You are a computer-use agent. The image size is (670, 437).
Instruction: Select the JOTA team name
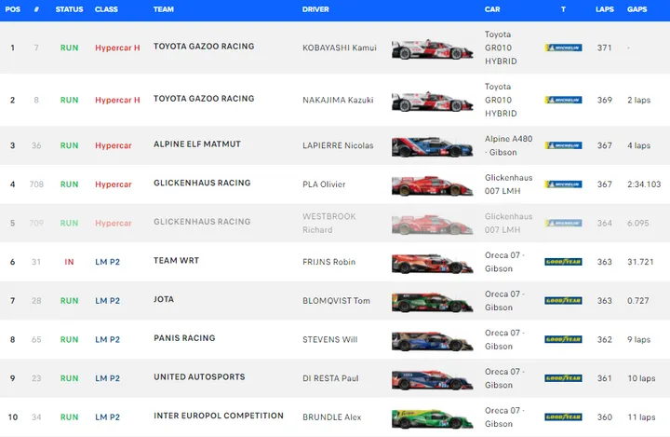(x=164, y=299)
